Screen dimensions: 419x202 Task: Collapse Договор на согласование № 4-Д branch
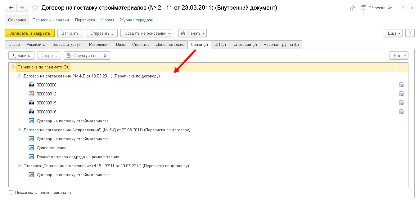point(19,76)
